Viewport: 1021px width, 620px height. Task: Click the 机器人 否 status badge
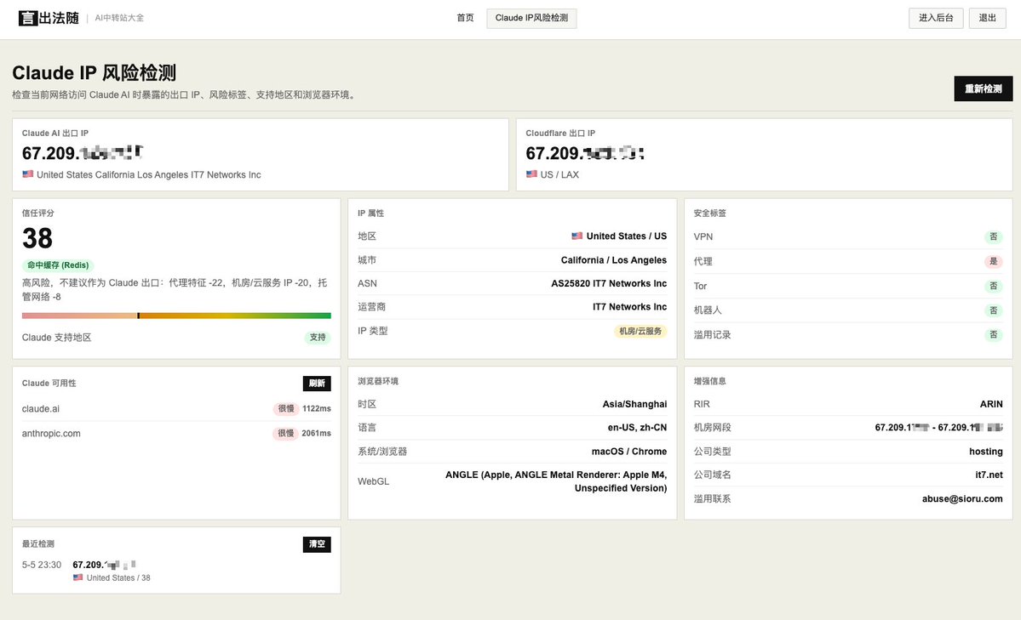(994, 310)
